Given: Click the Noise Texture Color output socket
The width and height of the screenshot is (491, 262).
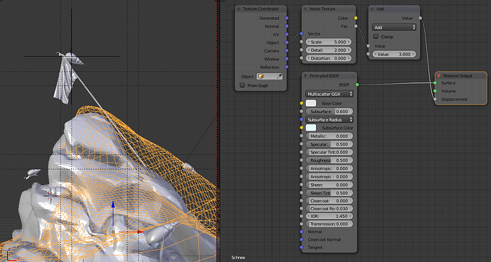Looking at the screenshot, I should 356,18.
